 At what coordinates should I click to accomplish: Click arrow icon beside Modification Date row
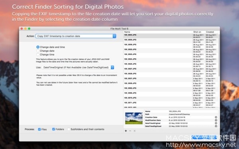[216, 120]
